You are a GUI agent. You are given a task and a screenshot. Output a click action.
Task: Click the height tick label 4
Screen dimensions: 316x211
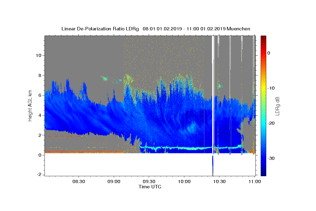(40, 115)
